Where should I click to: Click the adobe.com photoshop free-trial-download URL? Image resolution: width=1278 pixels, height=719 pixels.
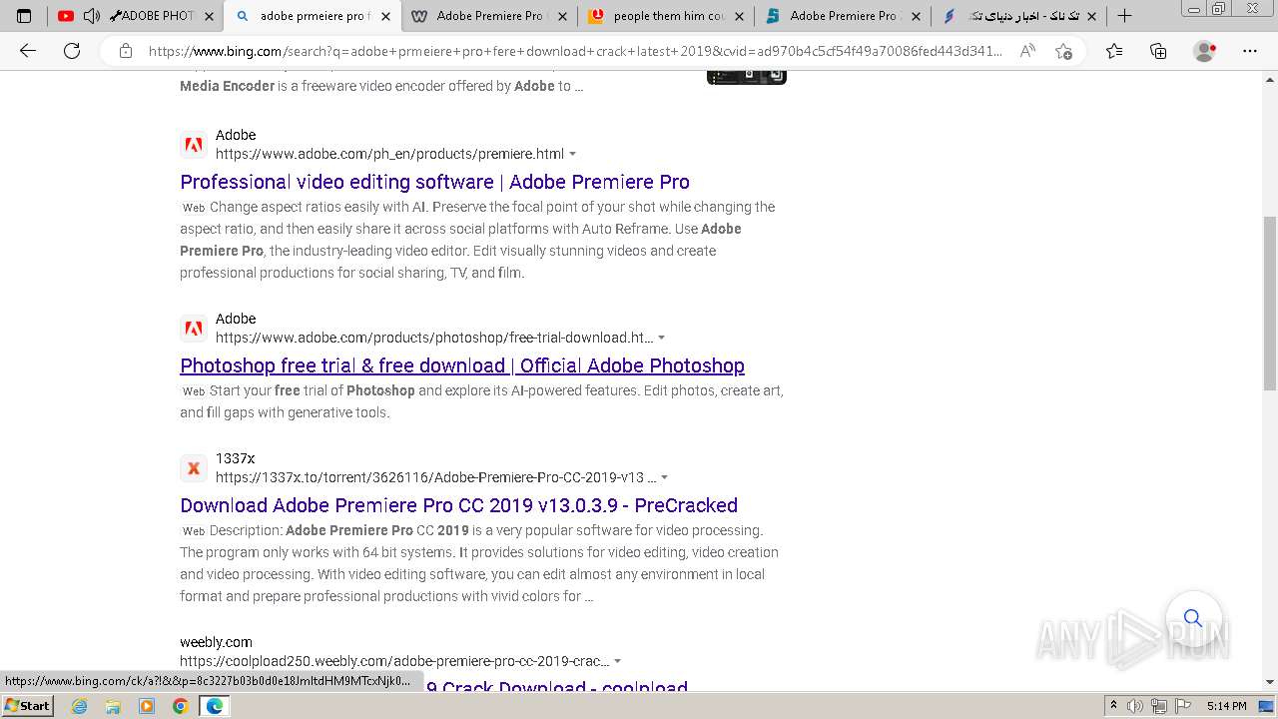pos(434,338)
